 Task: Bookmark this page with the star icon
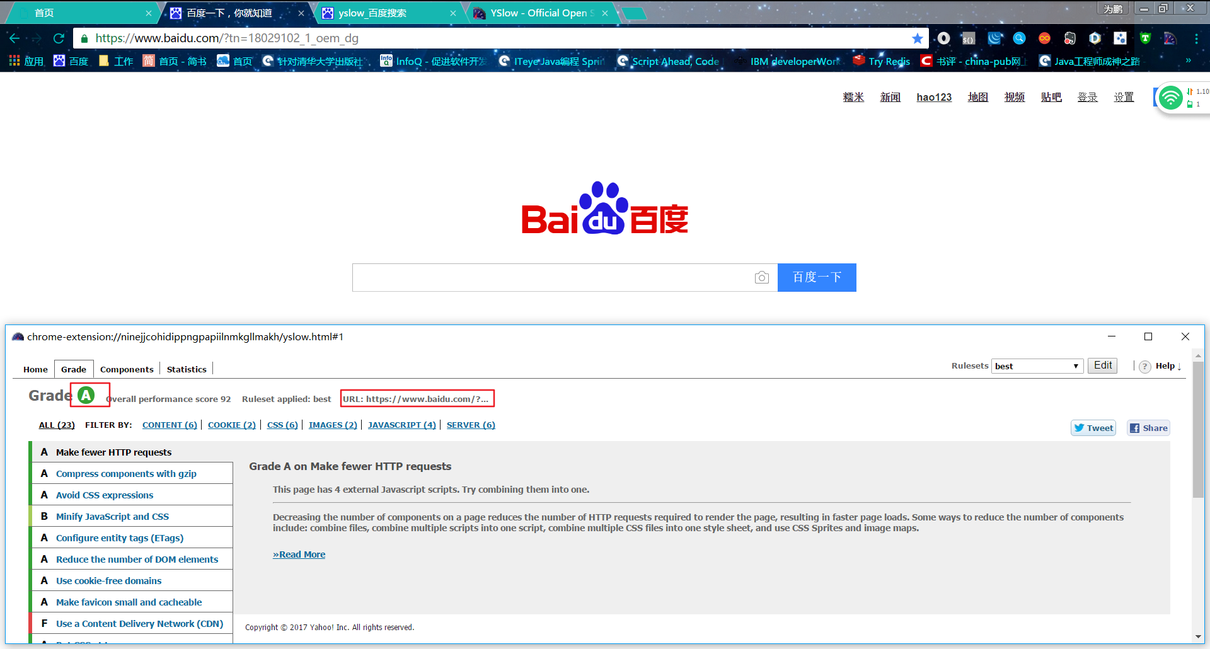click(918, 38)
